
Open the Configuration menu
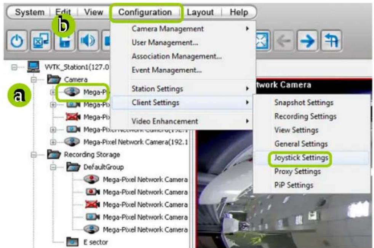pyautogui.click(x=145, y=12)
